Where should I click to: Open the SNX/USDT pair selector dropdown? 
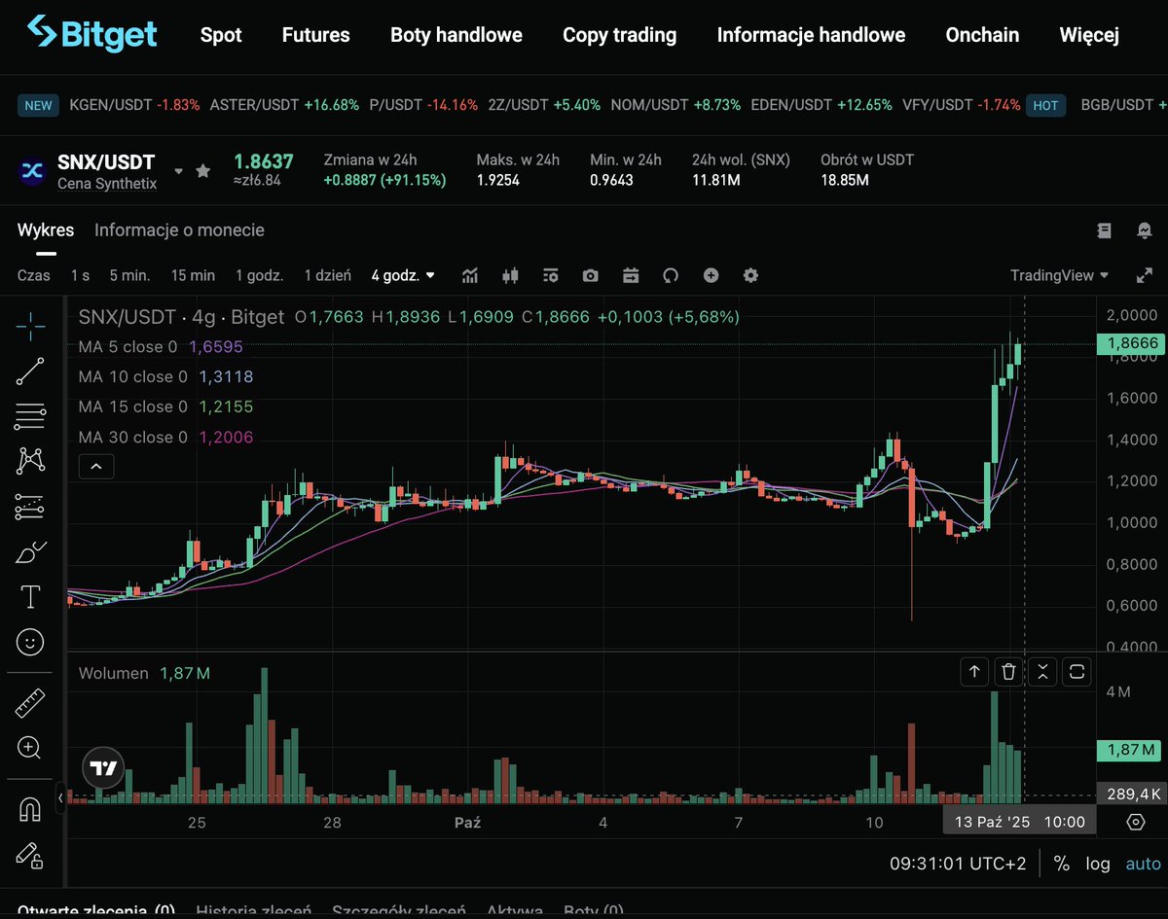pyautogui.click(x=178, y=171)
